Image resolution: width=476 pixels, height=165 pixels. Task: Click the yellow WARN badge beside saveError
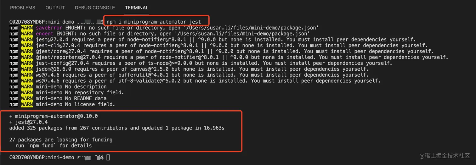point(27,28)
